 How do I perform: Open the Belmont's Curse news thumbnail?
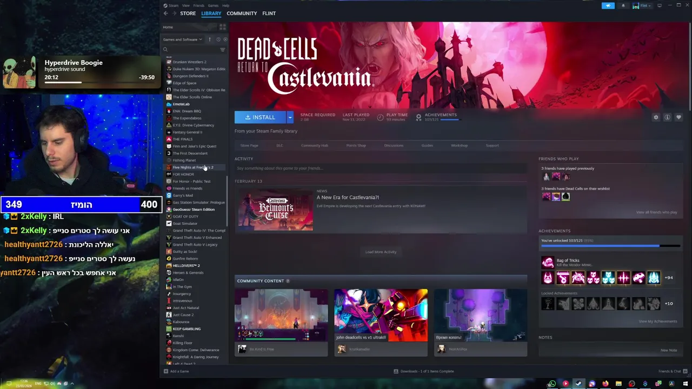[275, 209]
